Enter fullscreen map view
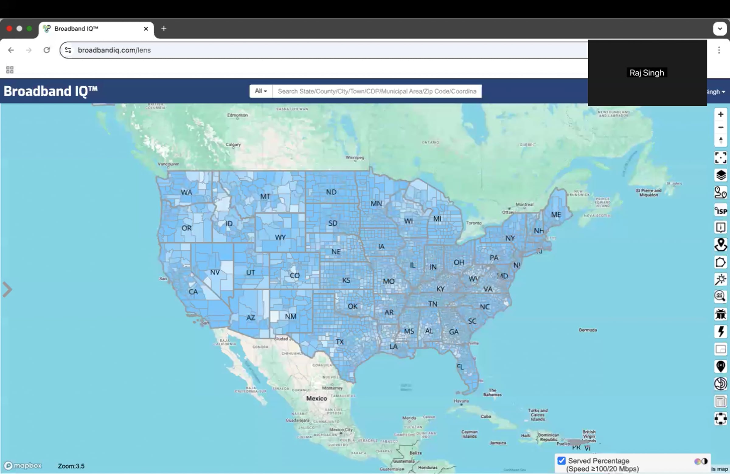This screenshot has width=730, height=474. [721, 158]
